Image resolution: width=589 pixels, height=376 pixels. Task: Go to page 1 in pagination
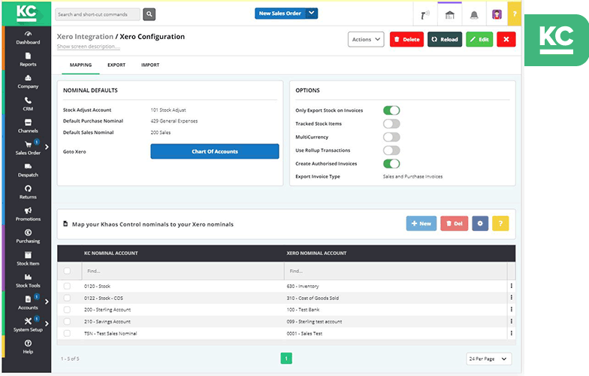tap(286, 358)
